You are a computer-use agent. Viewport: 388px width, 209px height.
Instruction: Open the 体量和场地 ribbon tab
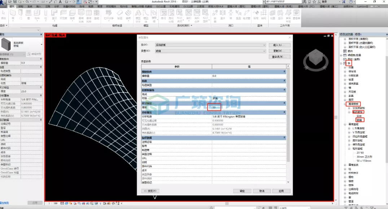(69, 6)
